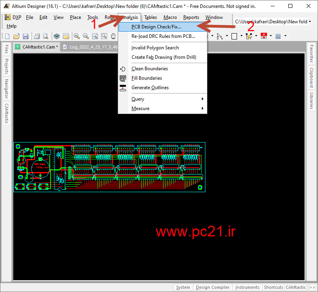Fit the document to the window
318x292 pixels.
coord(95,36)
